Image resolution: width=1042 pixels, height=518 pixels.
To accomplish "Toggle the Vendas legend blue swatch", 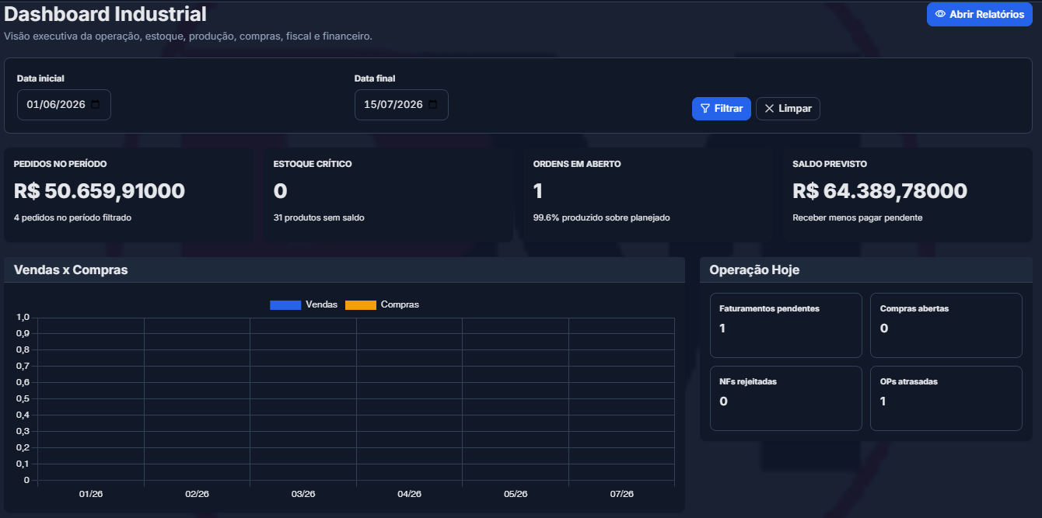I will (285, 304).
